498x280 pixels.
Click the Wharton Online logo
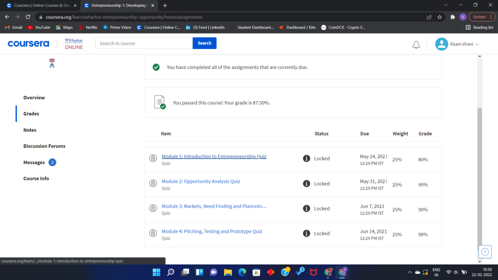click(x=74, y=44)
